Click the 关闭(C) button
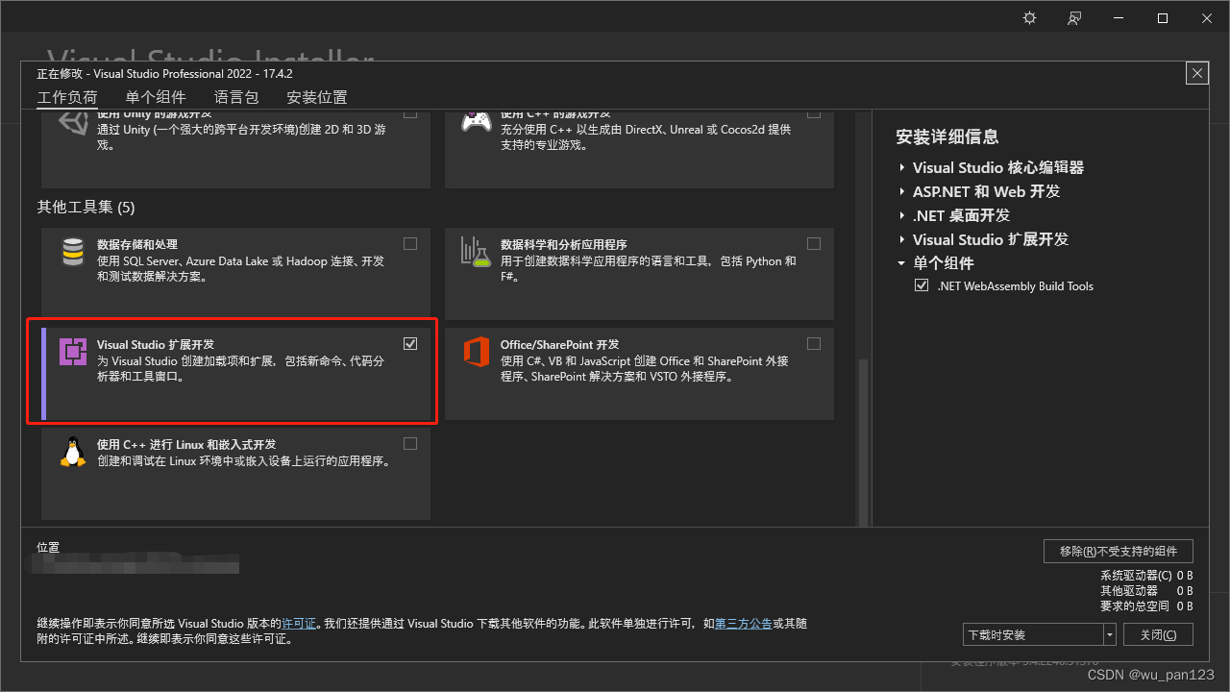 1158,634
